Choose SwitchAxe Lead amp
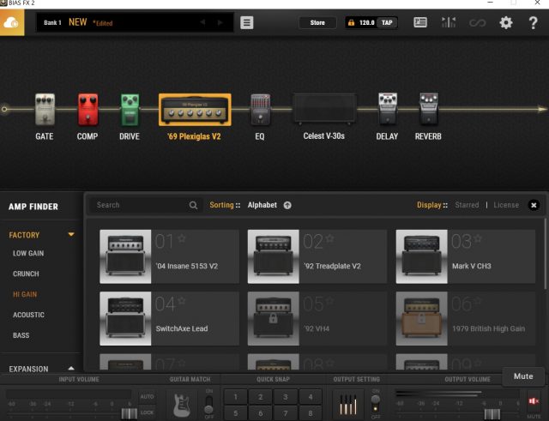This screenshot has width=549, height=421. (x=170, y=319)
